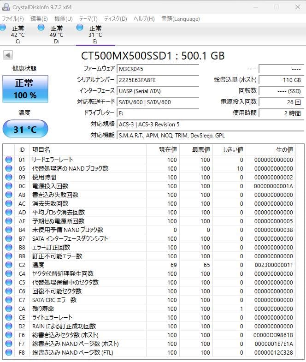Open the テーマ(T) menu
Screen dimensions: 306x362
pos(88,19)
